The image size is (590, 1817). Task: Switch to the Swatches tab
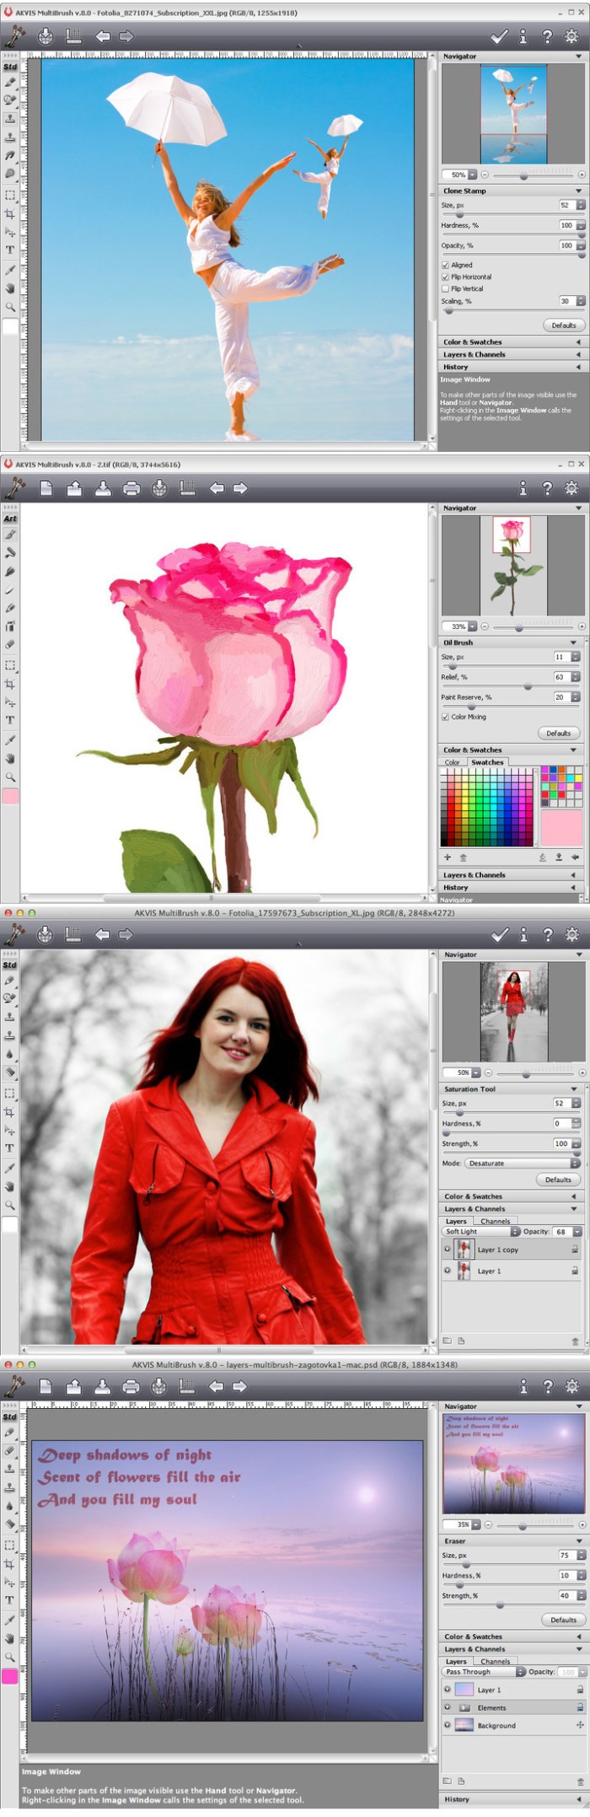tap(487, 762)
